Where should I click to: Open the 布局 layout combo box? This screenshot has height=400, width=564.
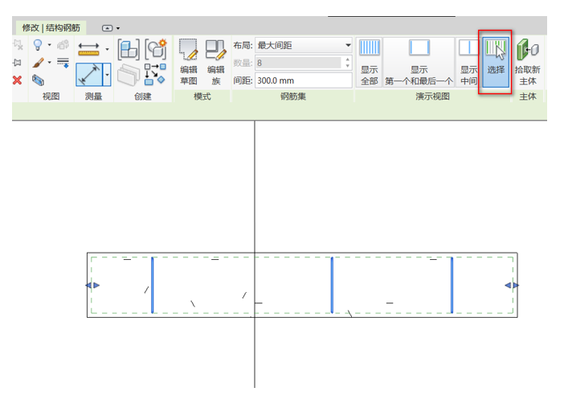(x=304, y=45)
